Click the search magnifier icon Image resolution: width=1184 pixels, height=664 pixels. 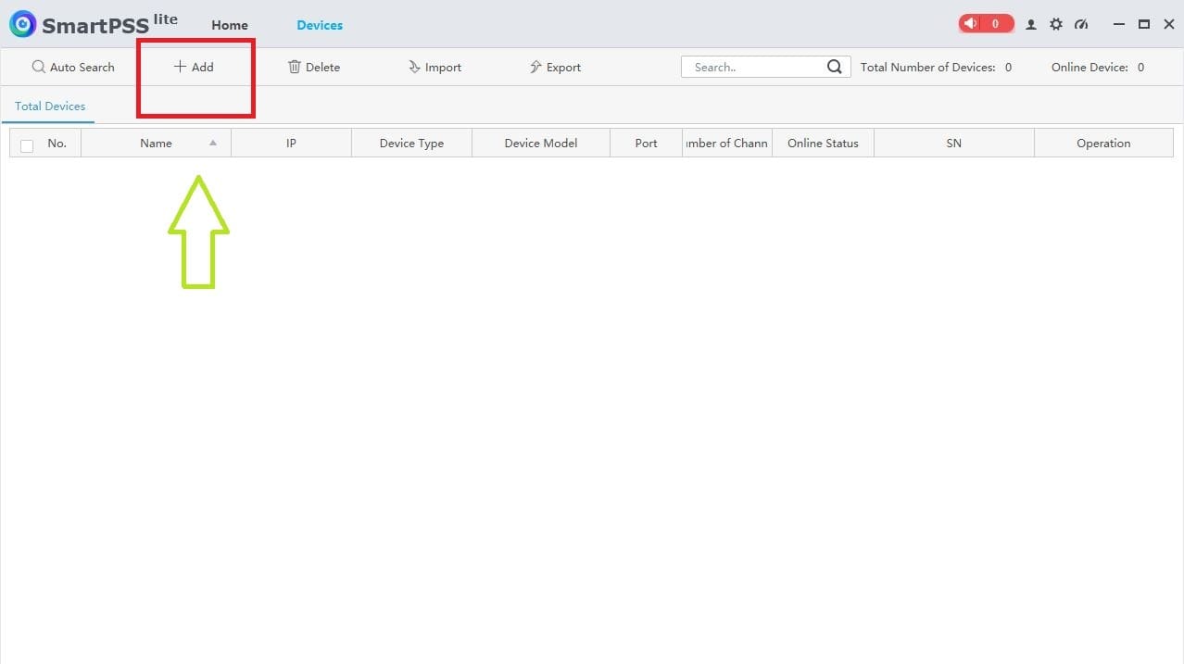click(833, 66)
